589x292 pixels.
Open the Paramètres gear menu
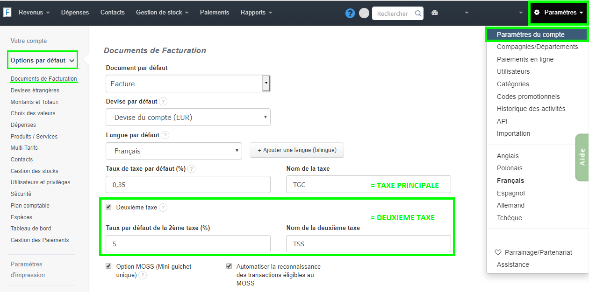(x=559, y=12)
